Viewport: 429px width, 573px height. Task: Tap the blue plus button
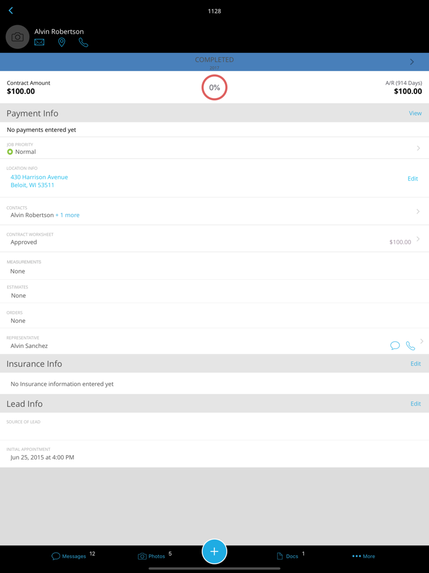coord(214,552)
